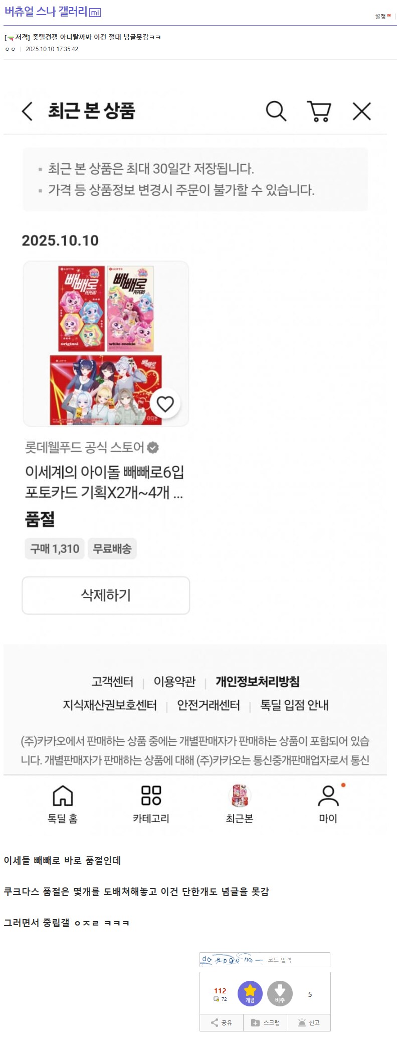The height and width of the screenshot is (1037, 397).
Task: Select the 최근본 tab thumbnail
Action: tap(240, 796)
